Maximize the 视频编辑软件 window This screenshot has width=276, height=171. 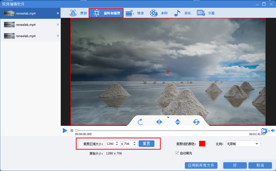264,4
